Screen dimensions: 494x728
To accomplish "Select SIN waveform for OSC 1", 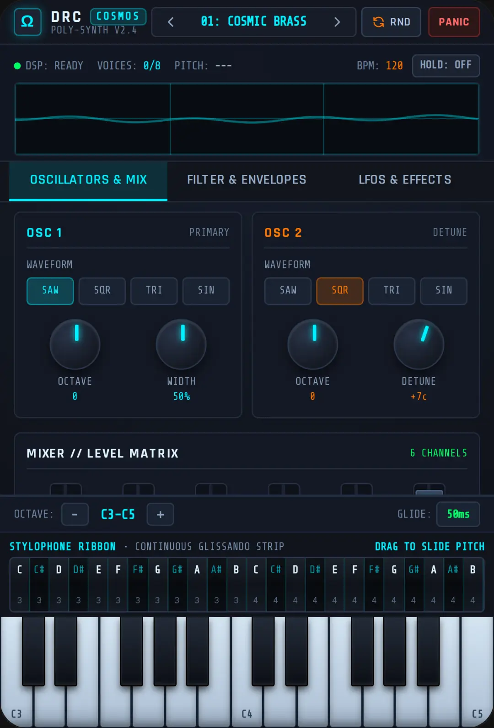I will coord(206,291).
